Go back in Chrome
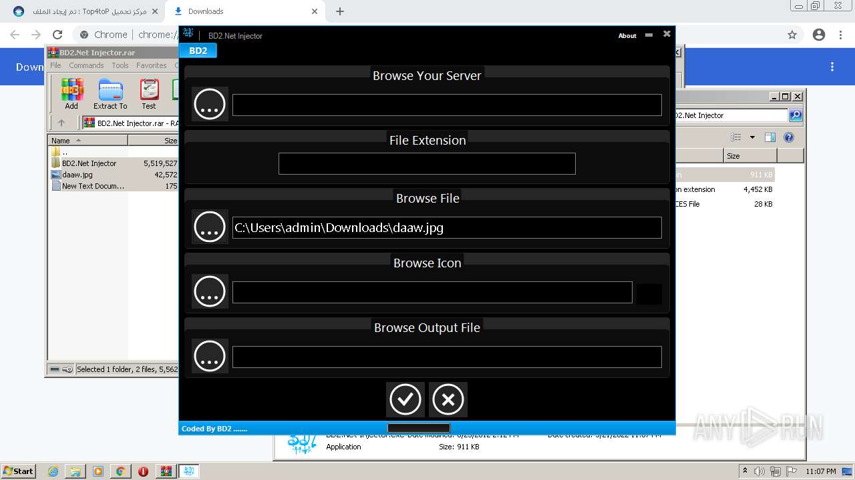The width and height of the screenshot is (855, 480). 15,35
